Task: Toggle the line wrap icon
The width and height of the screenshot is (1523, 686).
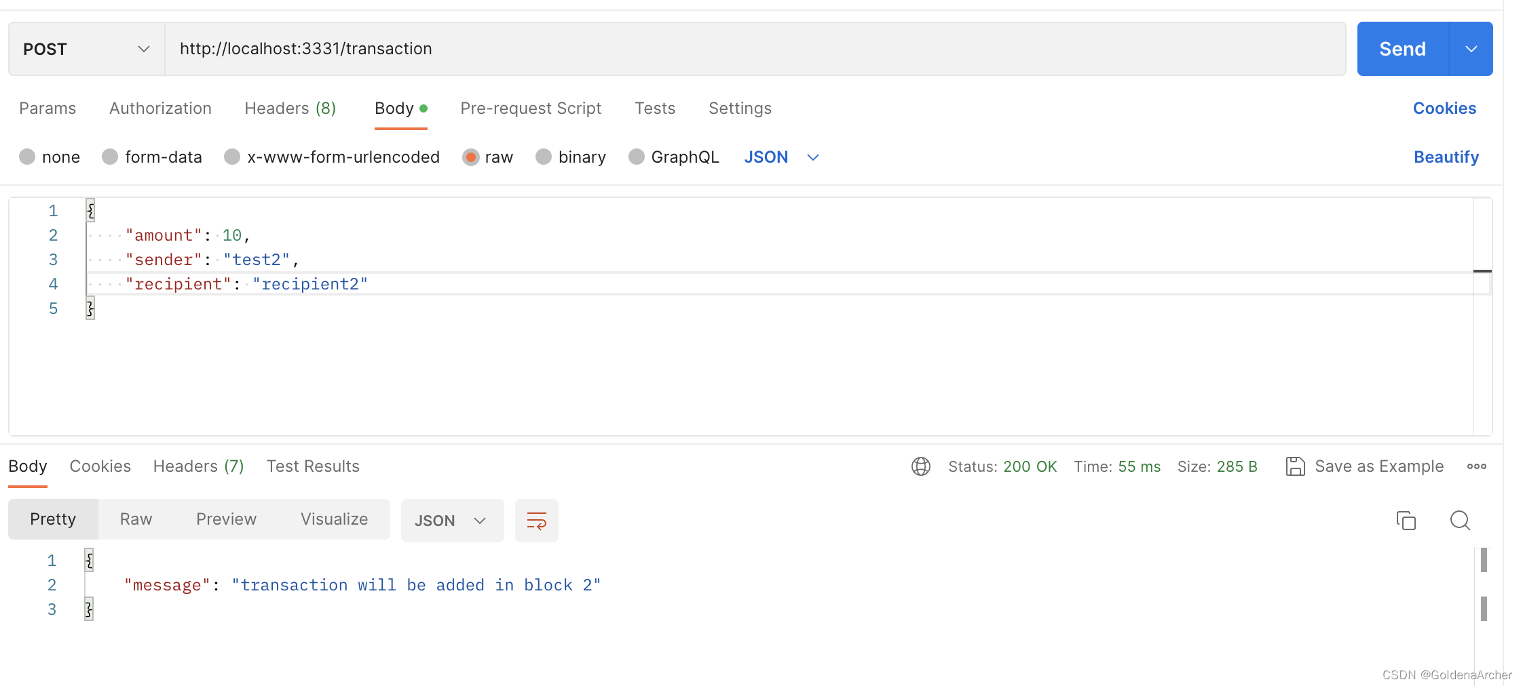Action: [x=537, y=521]
